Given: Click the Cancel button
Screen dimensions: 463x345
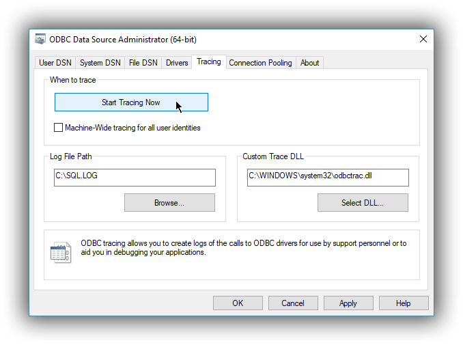Looking at the screenshot, I should (x=293, y=303).
